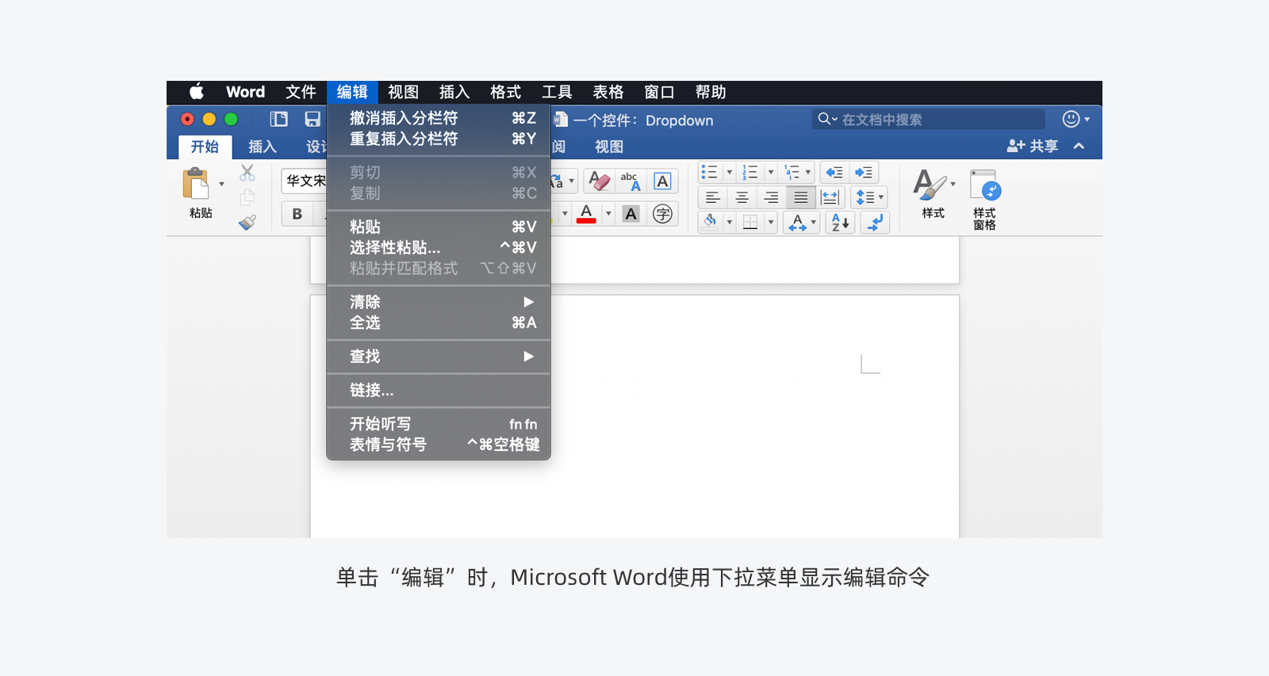Toggle Center alignment button
Viewport: 1269px width, 676px height.
pos(742,197)
